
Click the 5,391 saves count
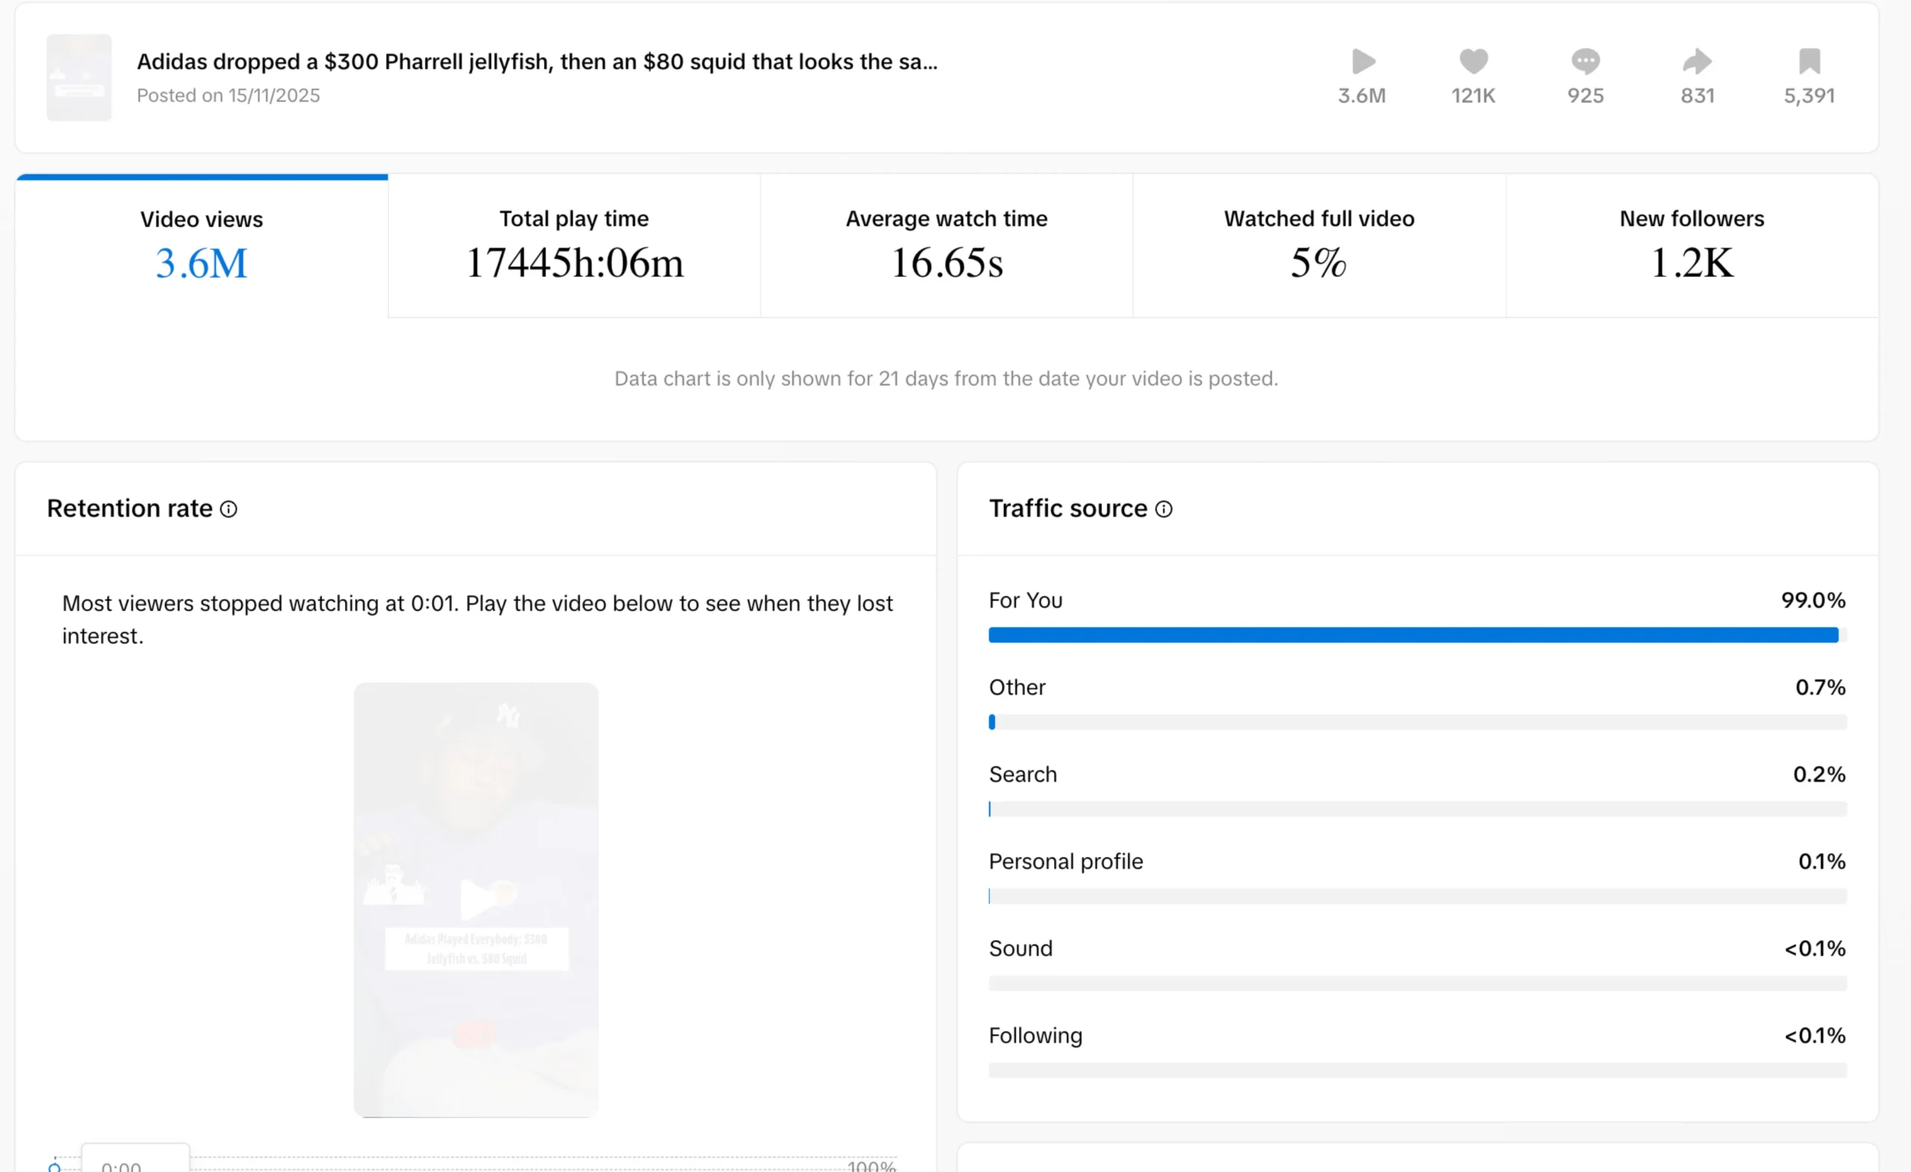coord(1809,95)
